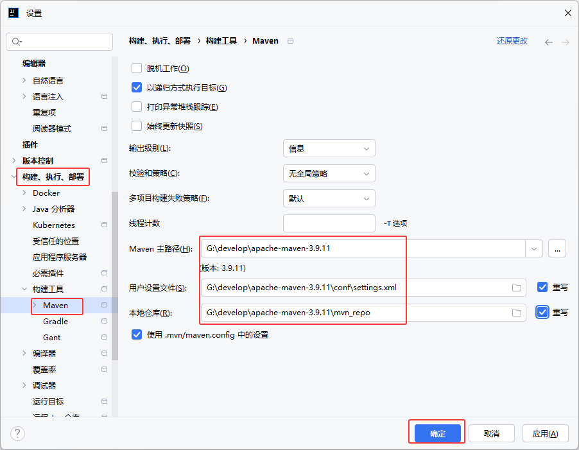
Task: Click the search magnifier icon
Action: click(x=16, y=42)
